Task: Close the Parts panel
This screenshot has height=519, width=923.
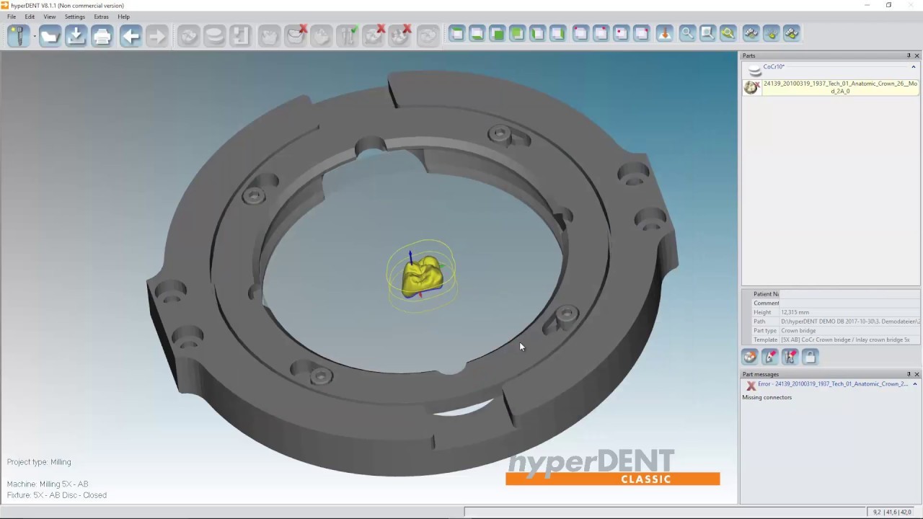Action: (917, 56)
